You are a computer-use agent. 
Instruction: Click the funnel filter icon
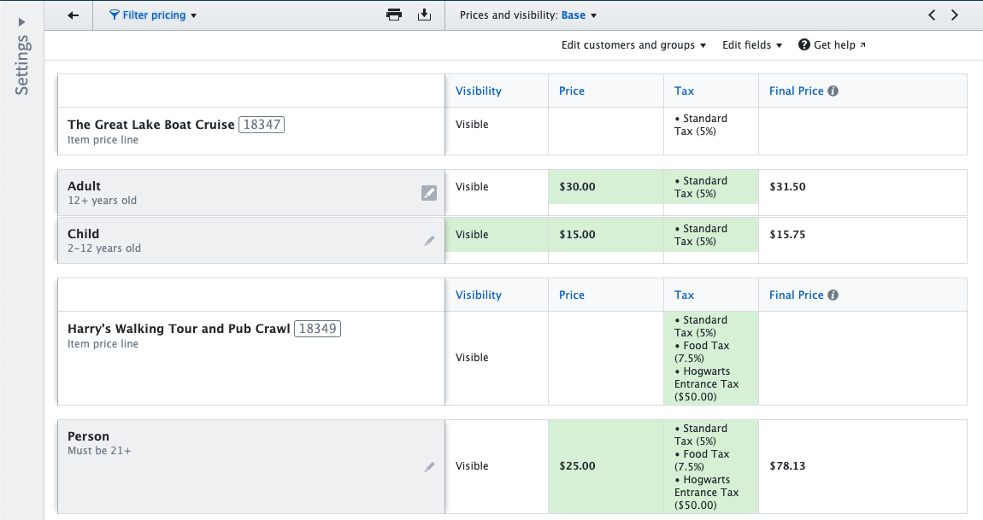pos(114,15)
